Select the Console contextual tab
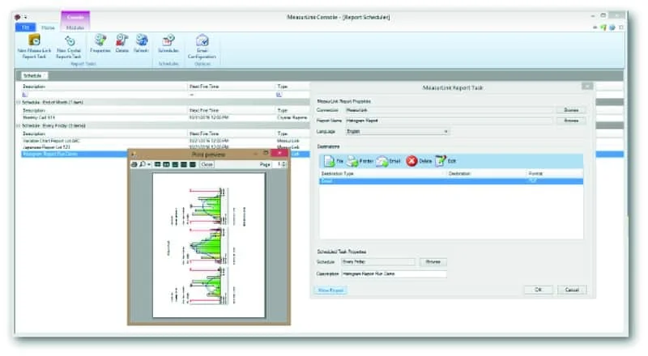The width and height of the screenshot is (648, 356). [x=75, y=17]
